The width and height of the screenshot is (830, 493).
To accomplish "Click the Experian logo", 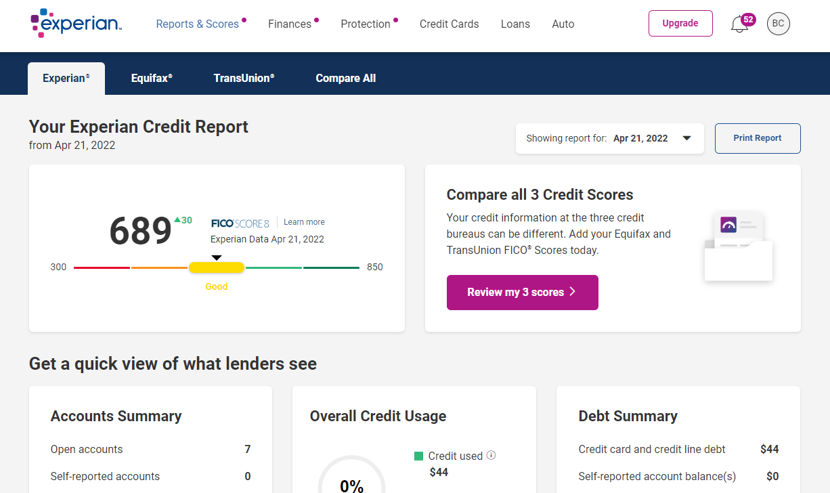I will [77, 22].
